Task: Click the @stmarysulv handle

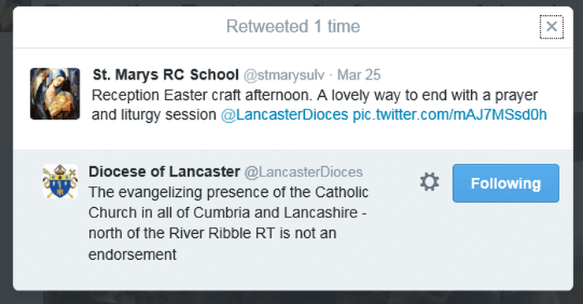Action: 284,75
